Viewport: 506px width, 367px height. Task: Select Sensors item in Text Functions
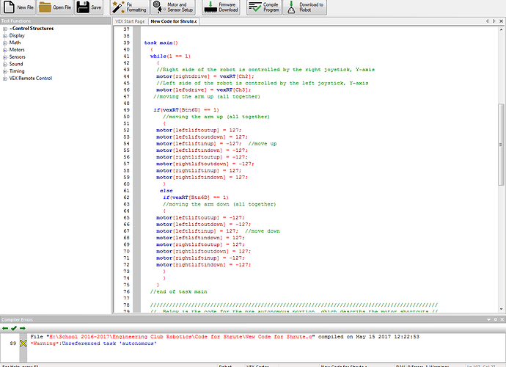pyautogui.click(x=17, y=57)
